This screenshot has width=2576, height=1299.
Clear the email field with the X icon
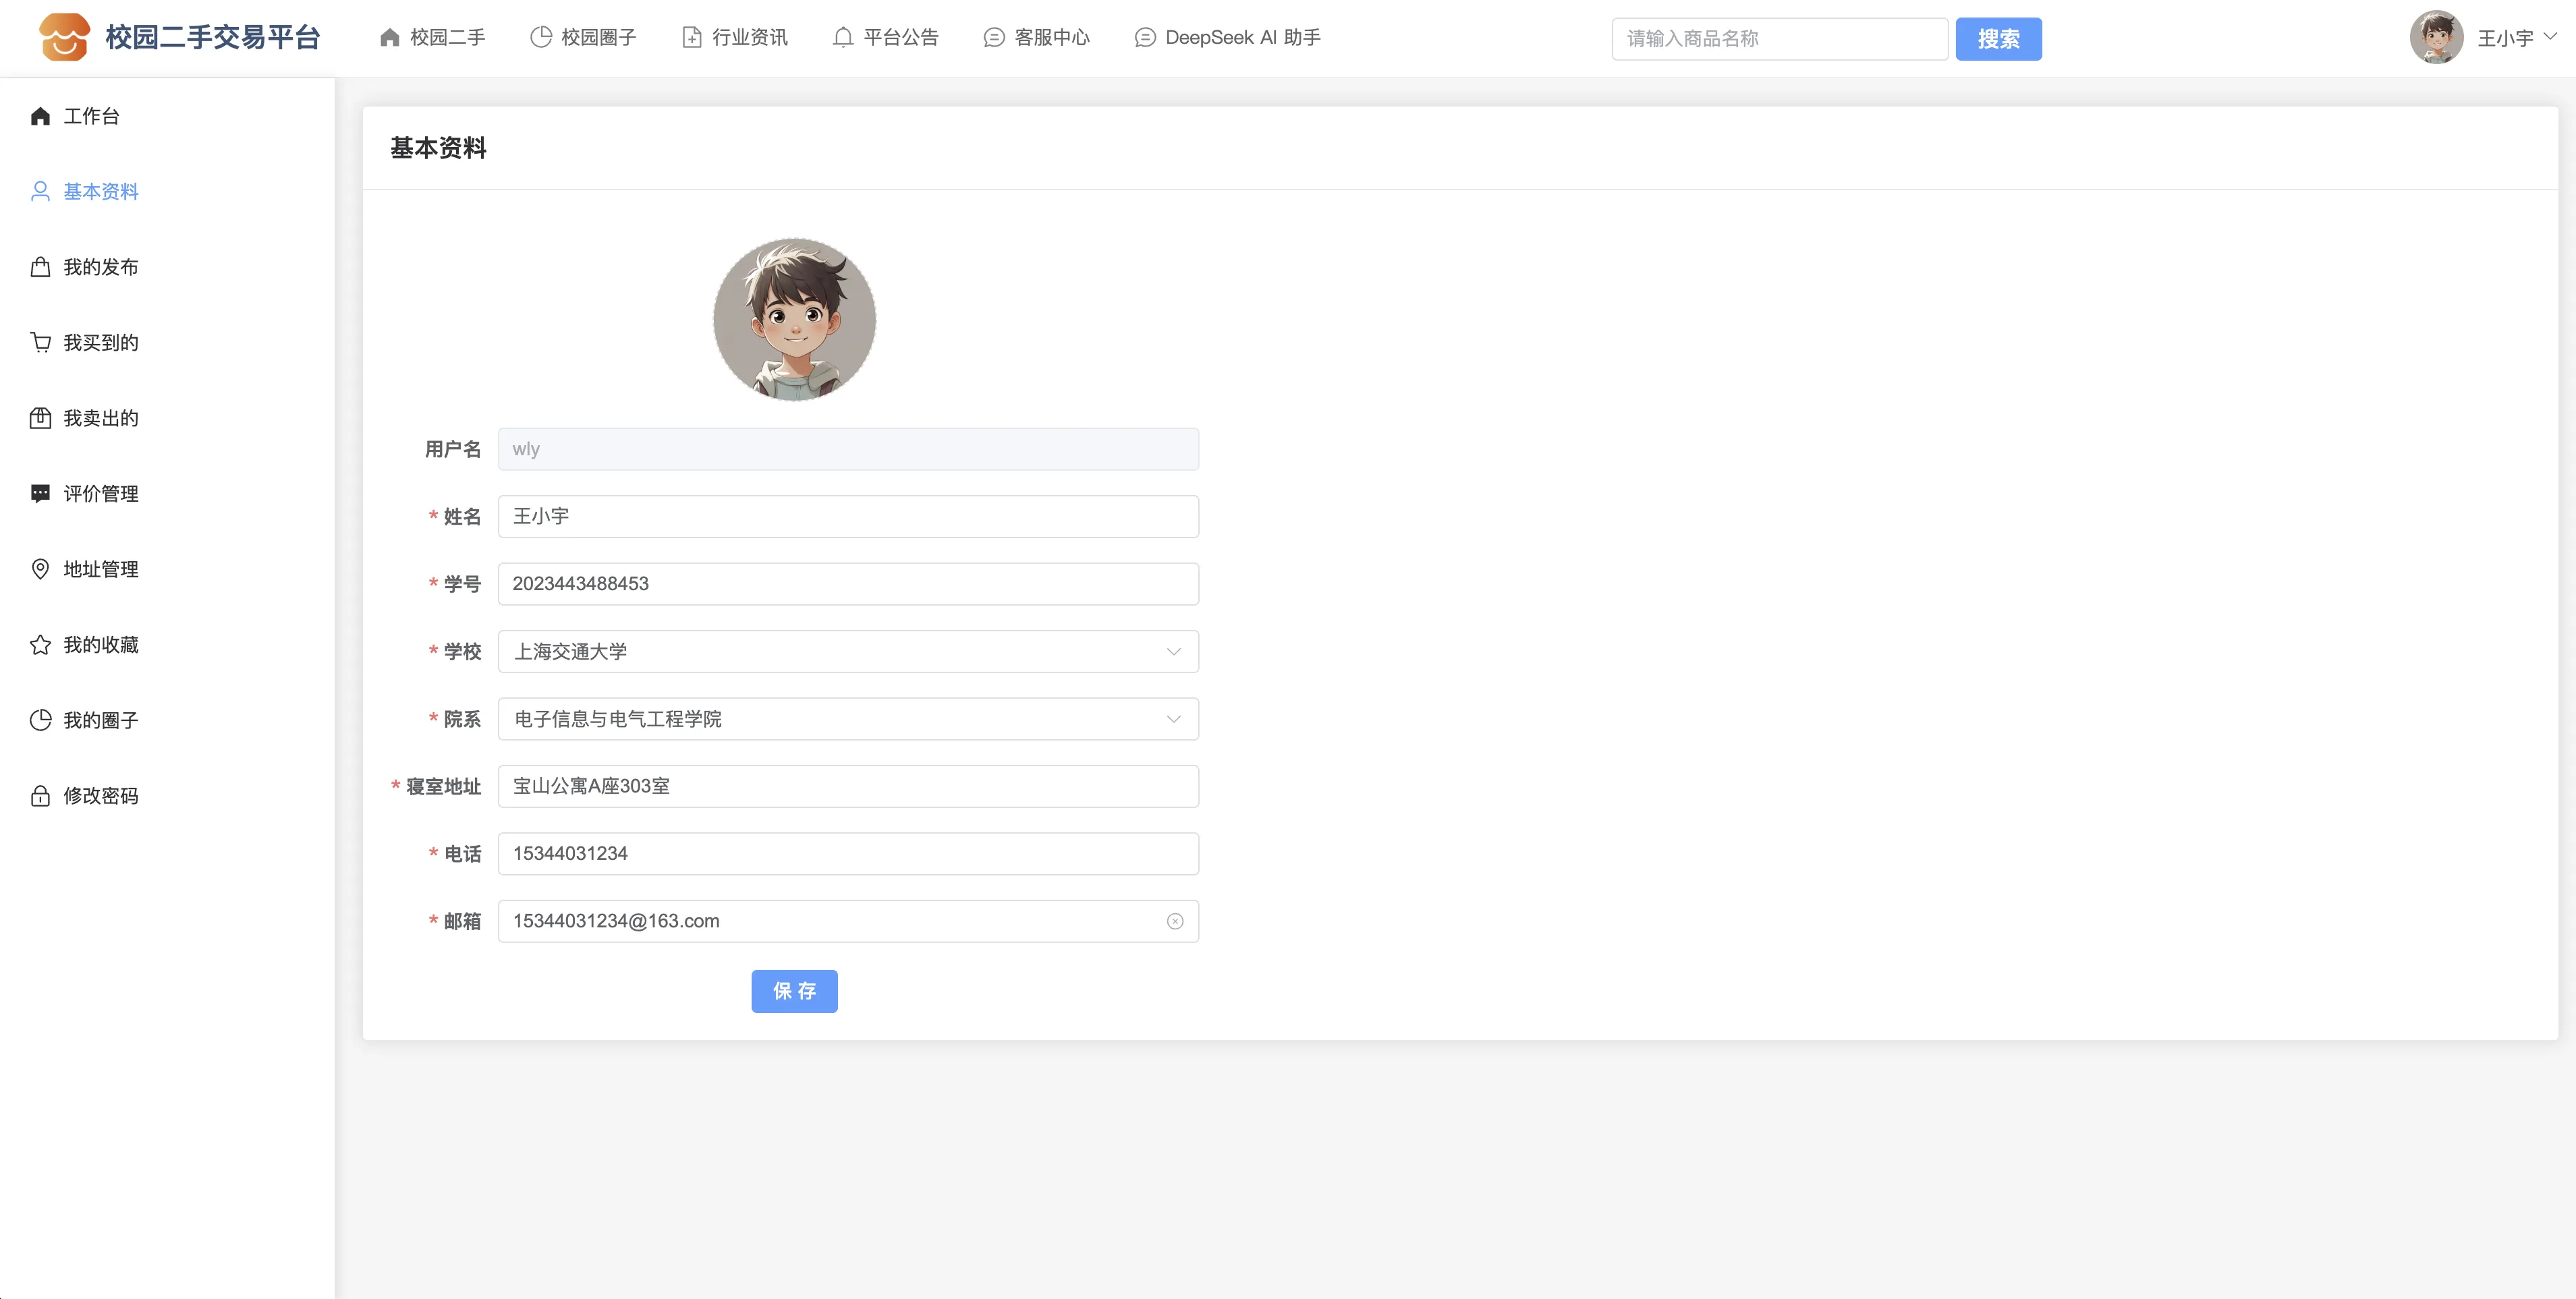tap(1175, 921)
